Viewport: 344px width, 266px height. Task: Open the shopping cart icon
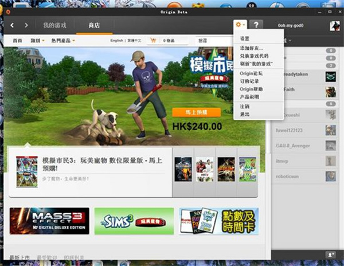(x=153, y=41)
